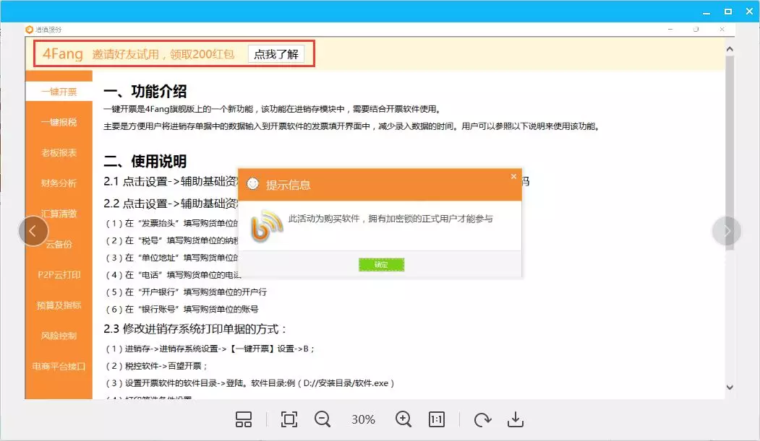Maximize the outer image viewer window

coord(728,11)
